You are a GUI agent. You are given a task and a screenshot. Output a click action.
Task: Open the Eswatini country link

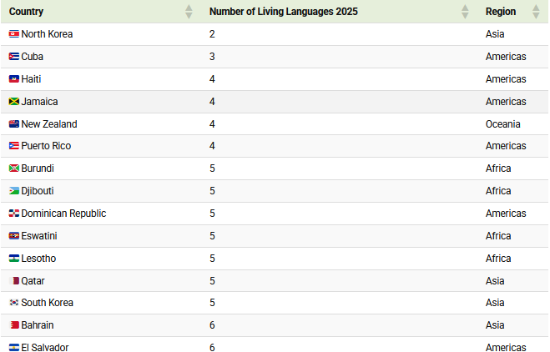pyautogui.click(x=39, y=235)
